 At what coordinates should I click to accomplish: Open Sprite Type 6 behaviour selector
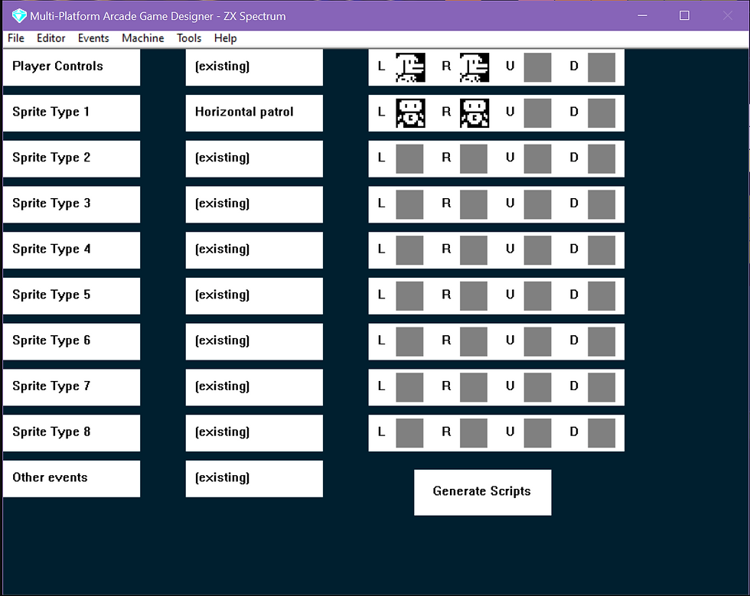(x=254, y=341)
